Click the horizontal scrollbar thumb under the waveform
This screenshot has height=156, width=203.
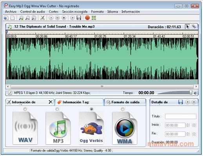102,86
